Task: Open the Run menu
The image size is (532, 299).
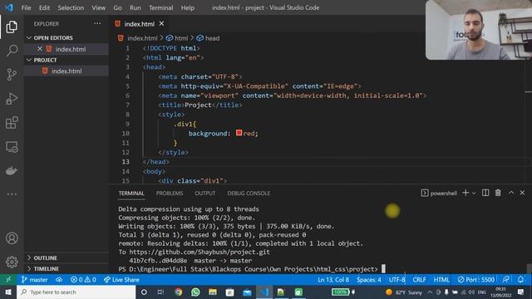Action: [135, 7]
